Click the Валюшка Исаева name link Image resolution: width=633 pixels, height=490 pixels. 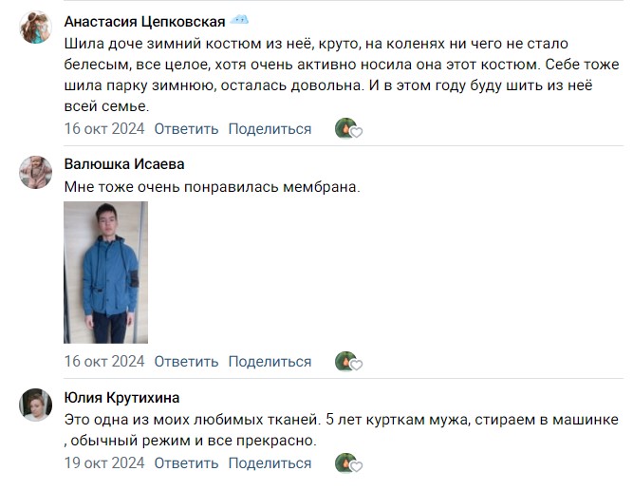(124, 164)
